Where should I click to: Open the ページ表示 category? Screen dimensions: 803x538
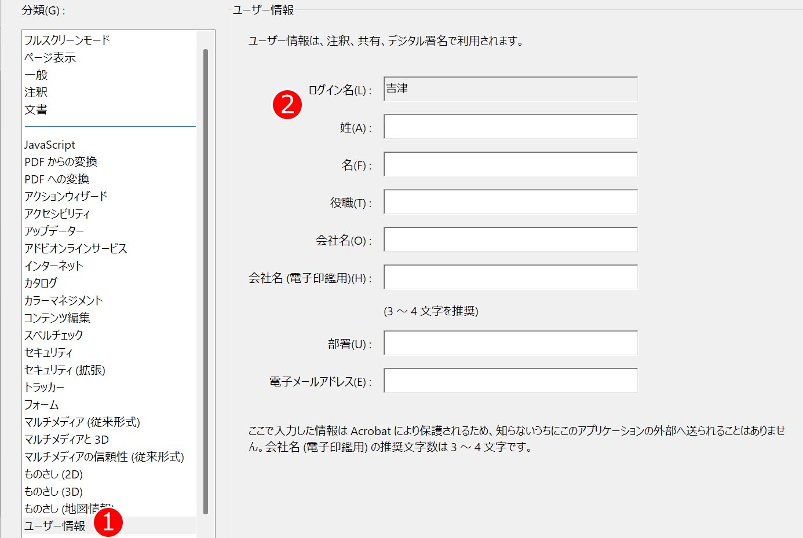pyautogui.click(x=50, y=58)
